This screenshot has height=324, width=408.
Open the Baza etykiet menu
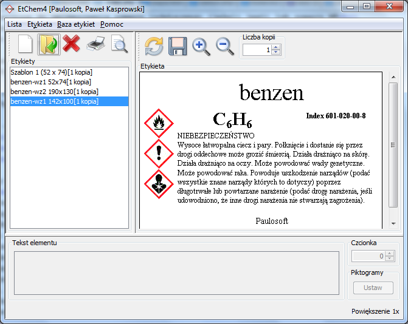(x=76, y=24)
